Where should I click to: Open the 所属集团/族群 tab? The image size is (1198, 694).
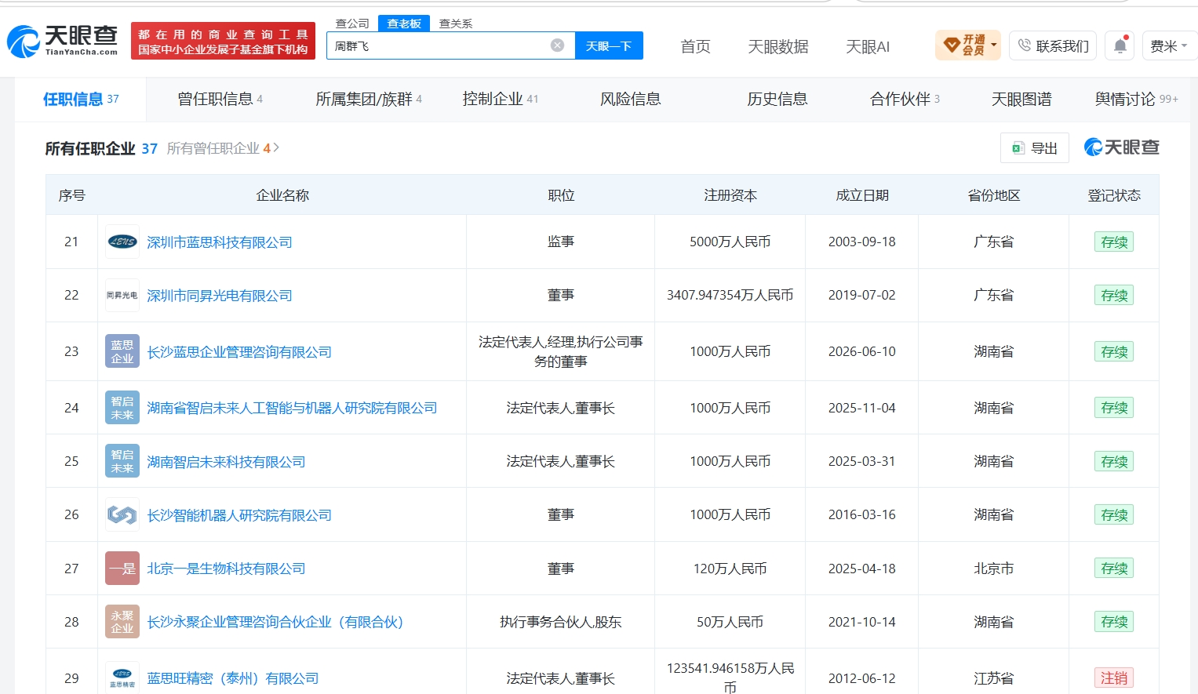(369, 99)
